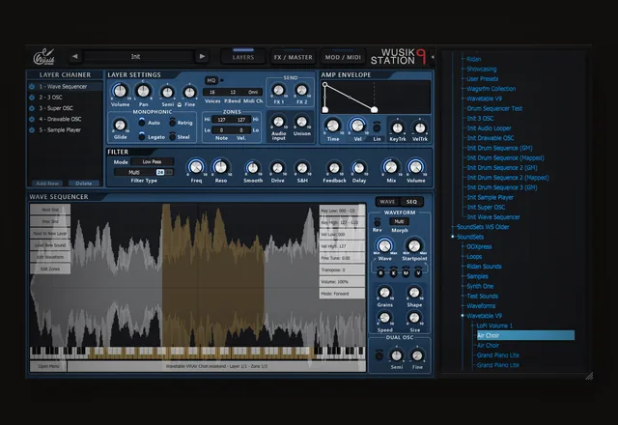Select 24 dB filter slope option
Viewport: 618px width, 425px height.
coord(160,172)
